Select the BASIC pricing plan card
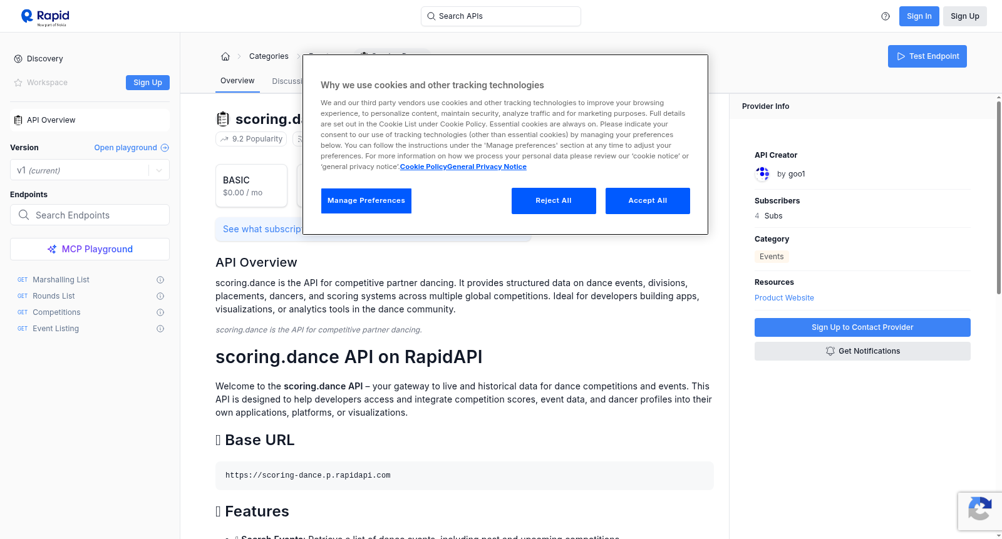This screenshot has width=1002, height=539. [x=251, y=185]
